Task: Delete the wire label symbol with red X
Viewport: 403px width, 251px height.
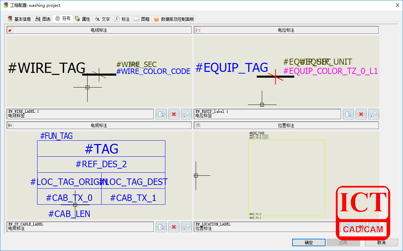Action: pyautogui.click(x=174, y=114)
